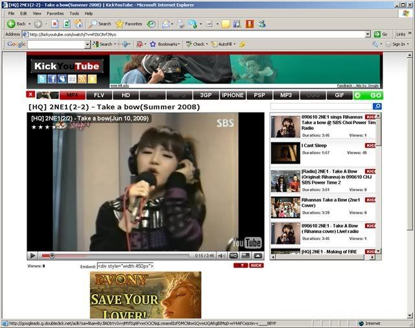The width and height of the screenshot is (415, 328).
Task: Expand the Google search box dropdown
Action: click(x=88, y=45)
